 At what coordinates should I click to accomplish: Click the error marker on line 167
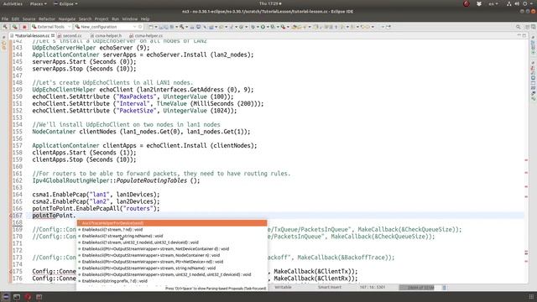coord(11,216)
